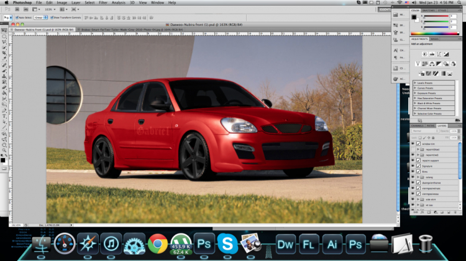Expand Selective Color Presets list
The width and height of the screenshot is (466, 261).
(x=415, y=113)
